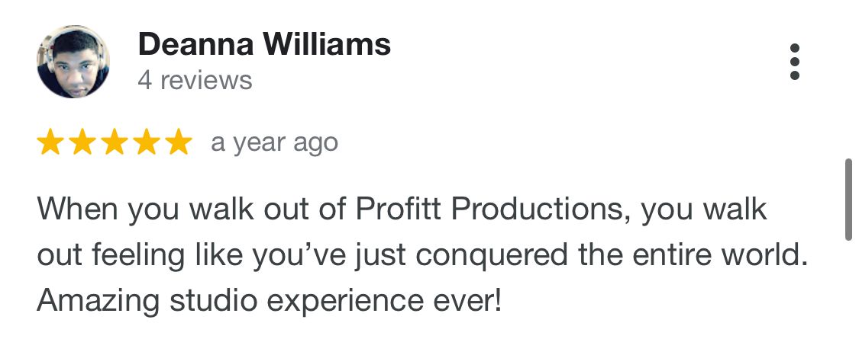Click the words "entire world" in review
Screen dimensions: 859x339
tap(727, 255)
